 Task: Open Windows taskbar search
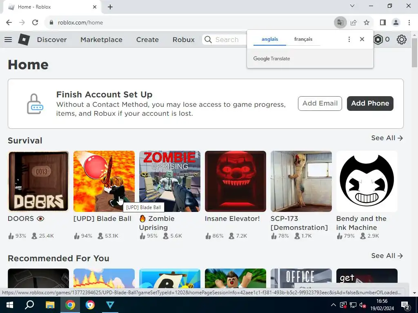click(x=29, y=305)
